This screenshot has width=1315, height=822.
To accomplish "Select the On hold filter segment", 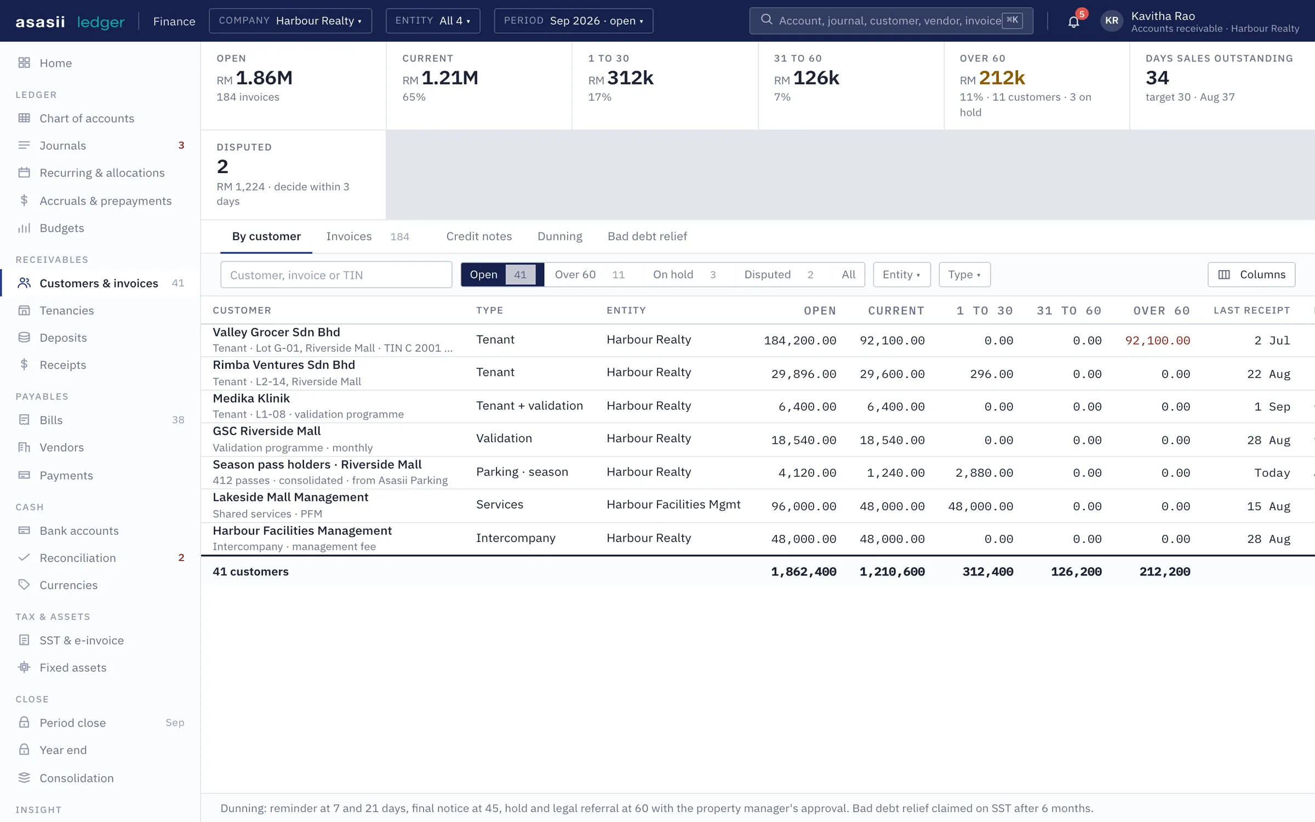I will [684, 275].
